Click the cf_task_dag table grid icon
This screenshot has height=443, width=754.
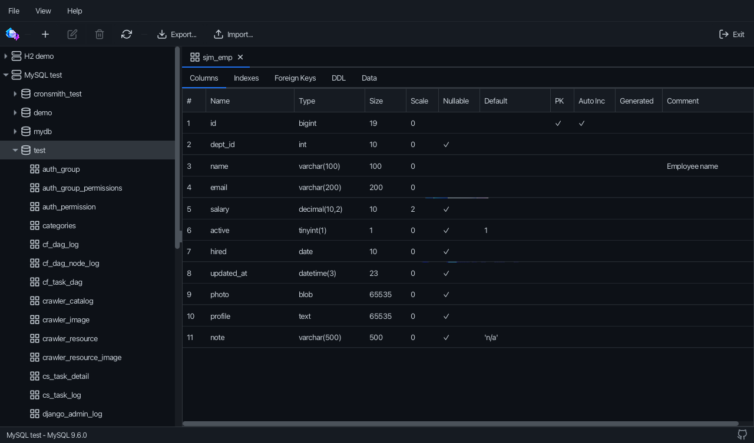coord(35,282)
